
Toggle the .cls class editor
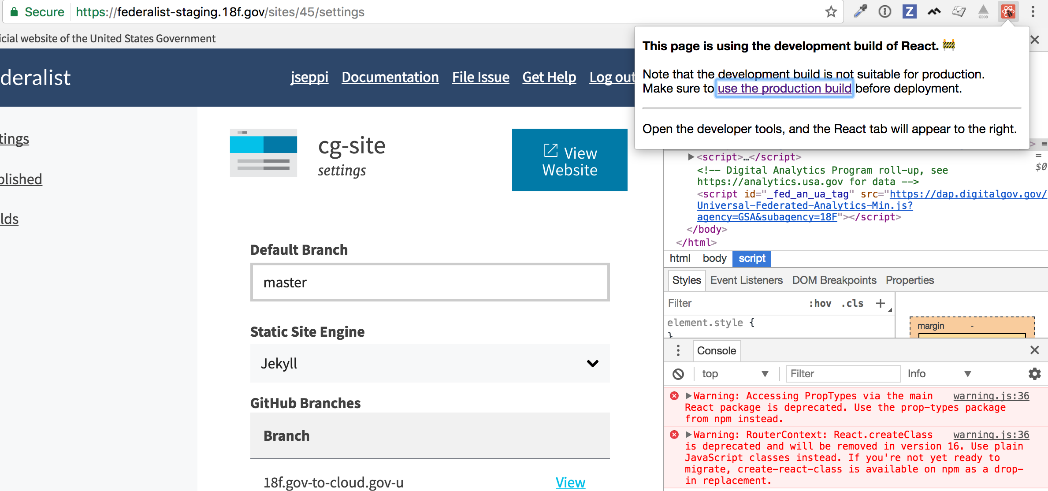852,303
